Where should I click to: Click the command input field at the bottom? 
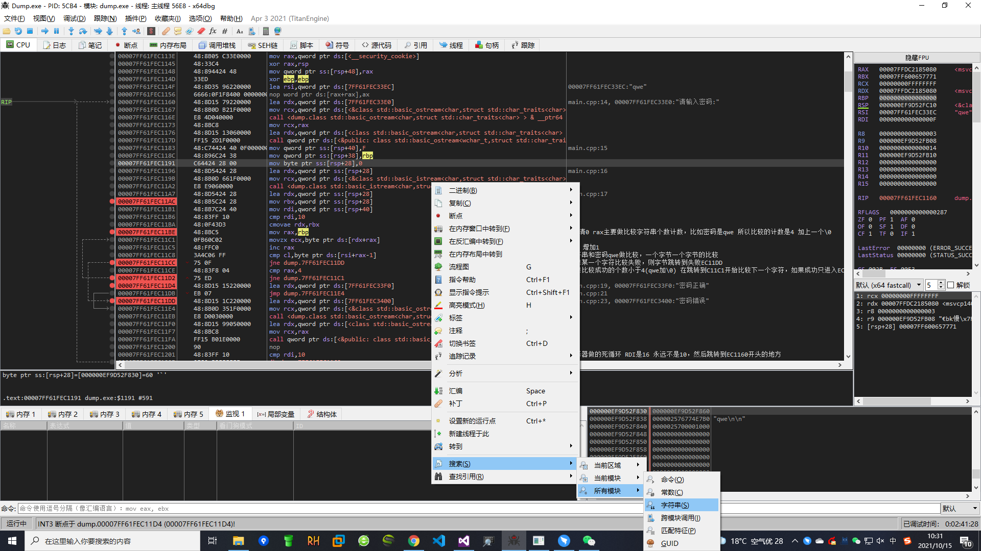(204, 508)
